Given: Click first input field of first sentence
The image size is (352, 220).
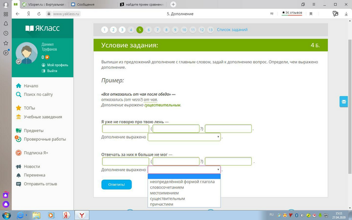Looking at the screenshot, I should point(125,129).
